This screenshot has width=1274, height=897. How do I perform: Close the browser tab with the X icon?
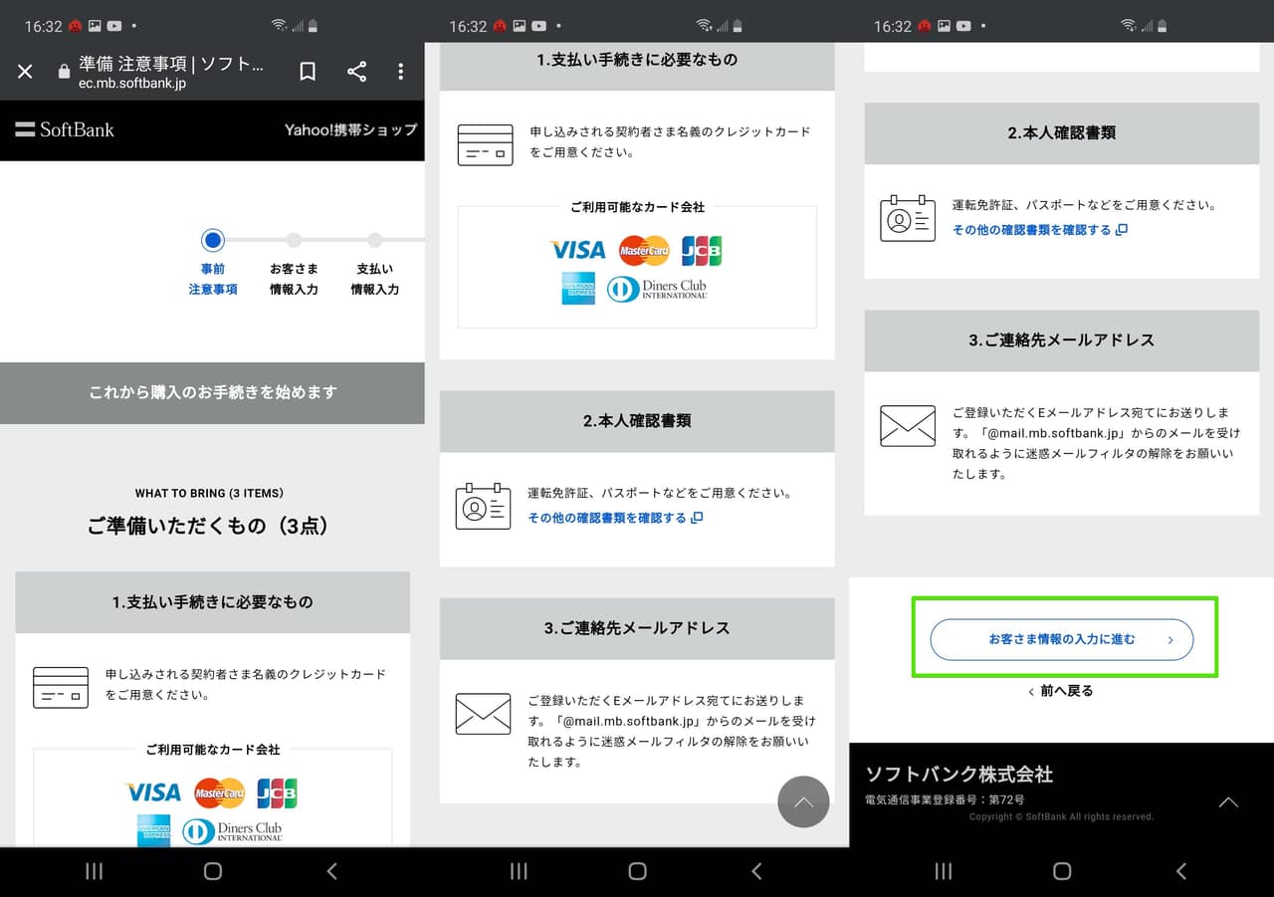tap(26, 71)
